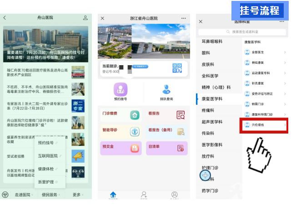Tap the 切换就诊人 switch-patient pill
Viewport: 301px width, 211px height.
(x=140, y=67)
